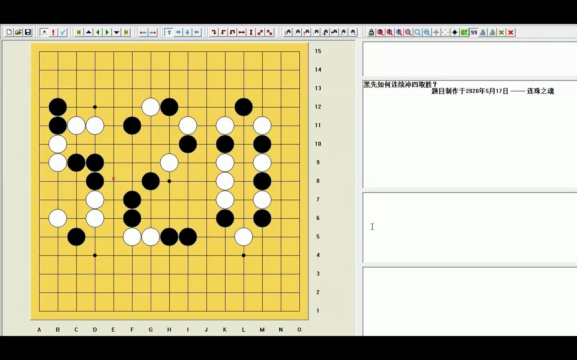This screenshot has width=577, height=360.
Task: Click the two red dots left arrow icon
Action: coord(143,32)
